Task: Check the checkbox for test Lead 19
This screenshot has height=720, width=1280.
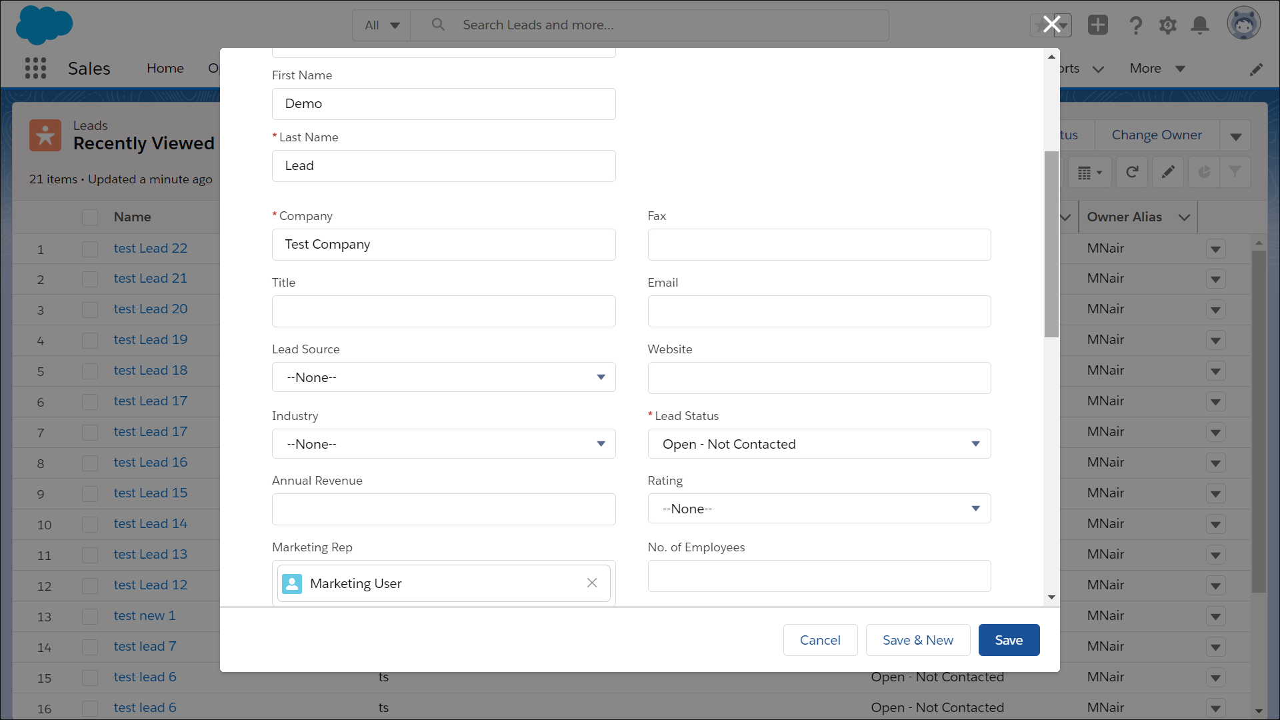Action: tap(89, 340)
